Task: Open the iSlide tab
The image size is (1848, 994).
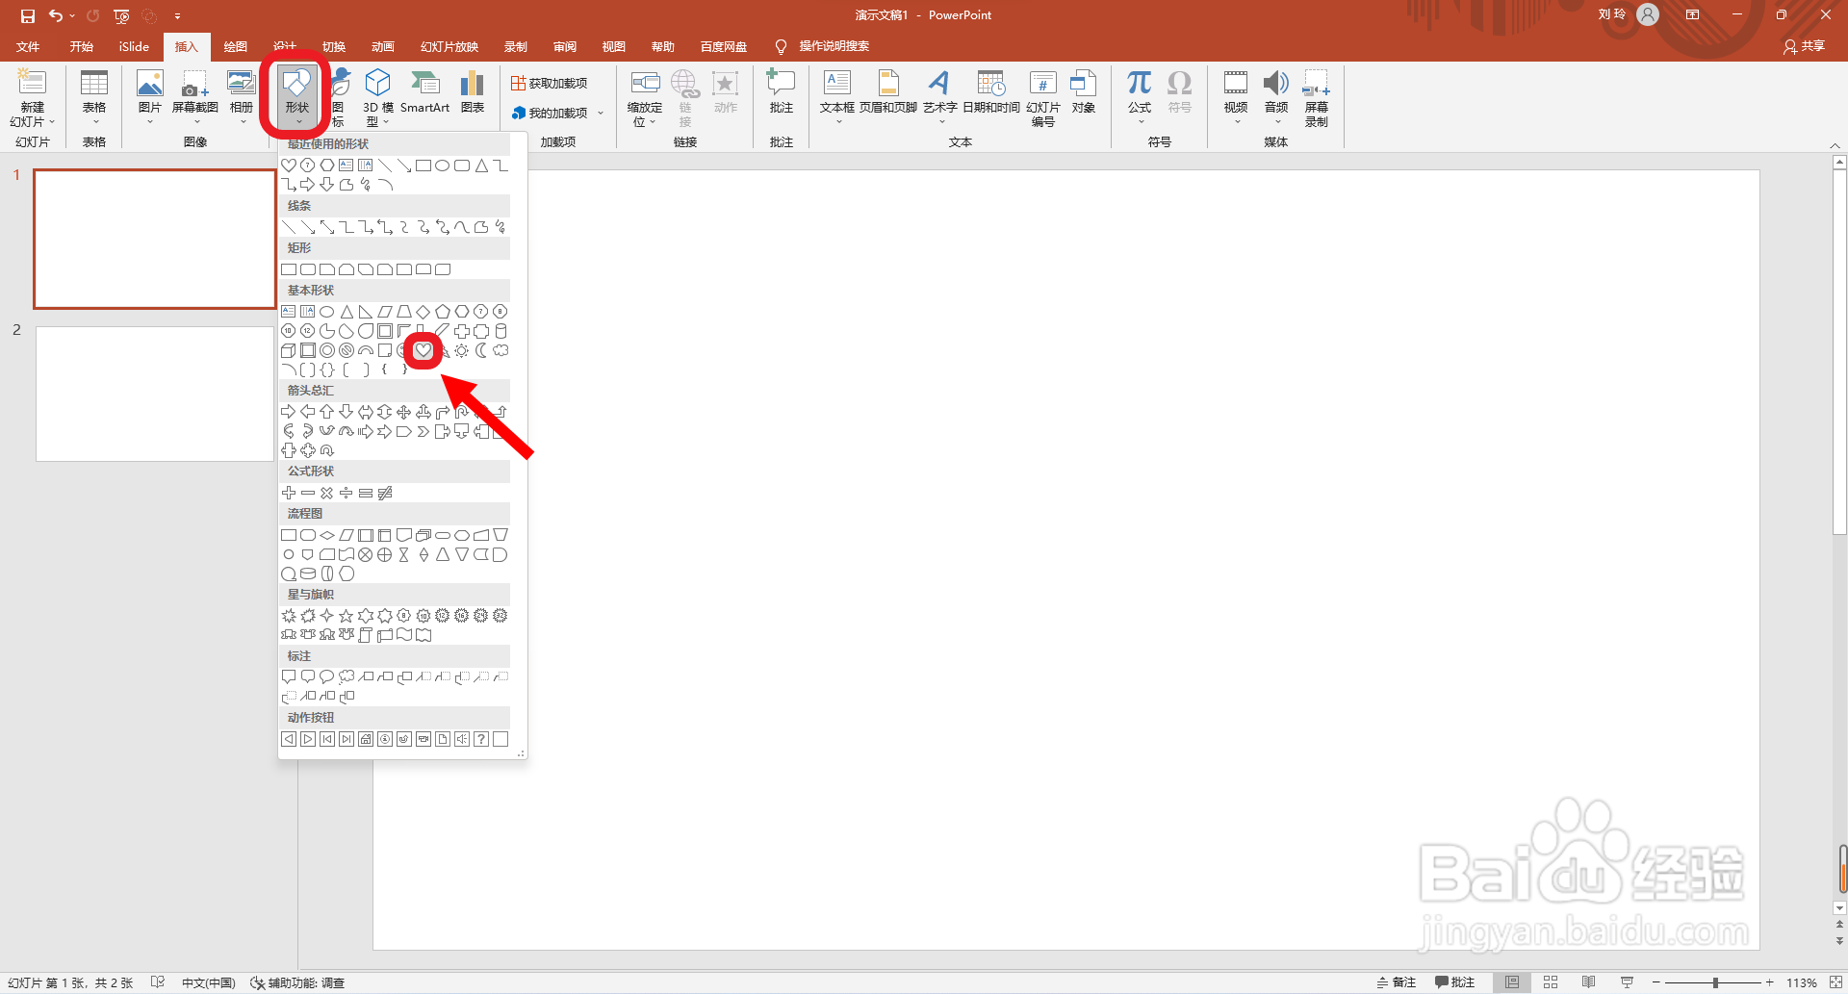Action: (x=134, y=46)
